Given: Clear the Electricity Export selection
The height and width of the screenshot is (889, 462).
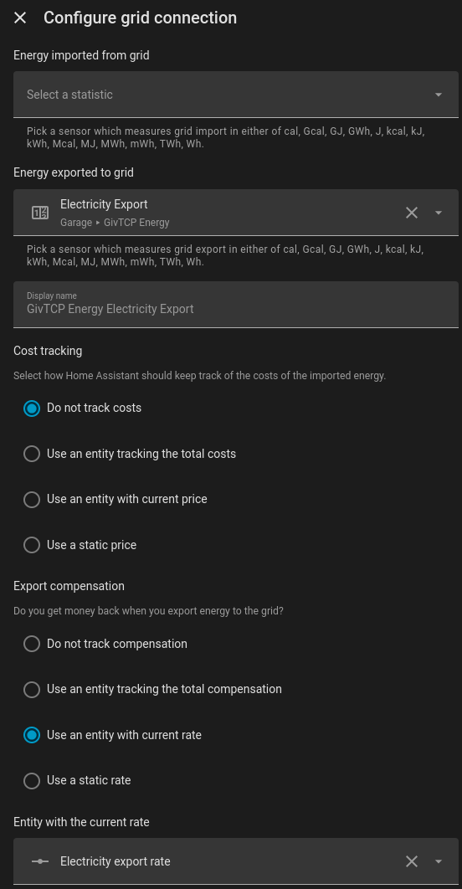Looking at the screenshot, I should (x=412, y=213).
